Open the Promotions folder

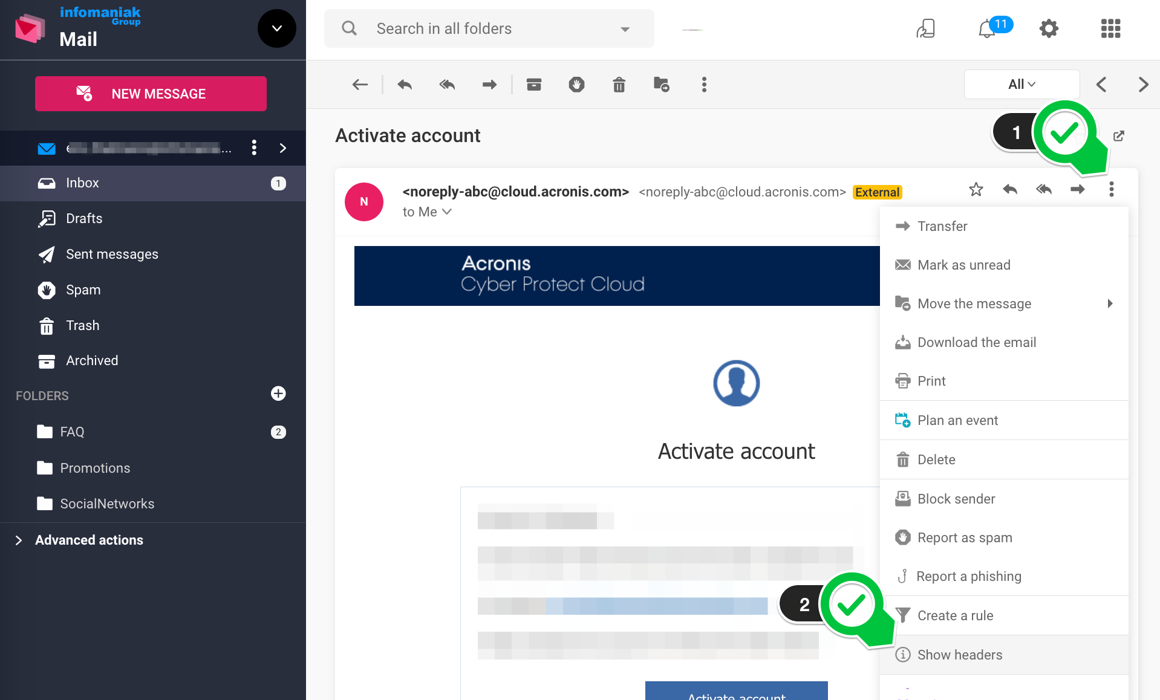tap(152, 468)
